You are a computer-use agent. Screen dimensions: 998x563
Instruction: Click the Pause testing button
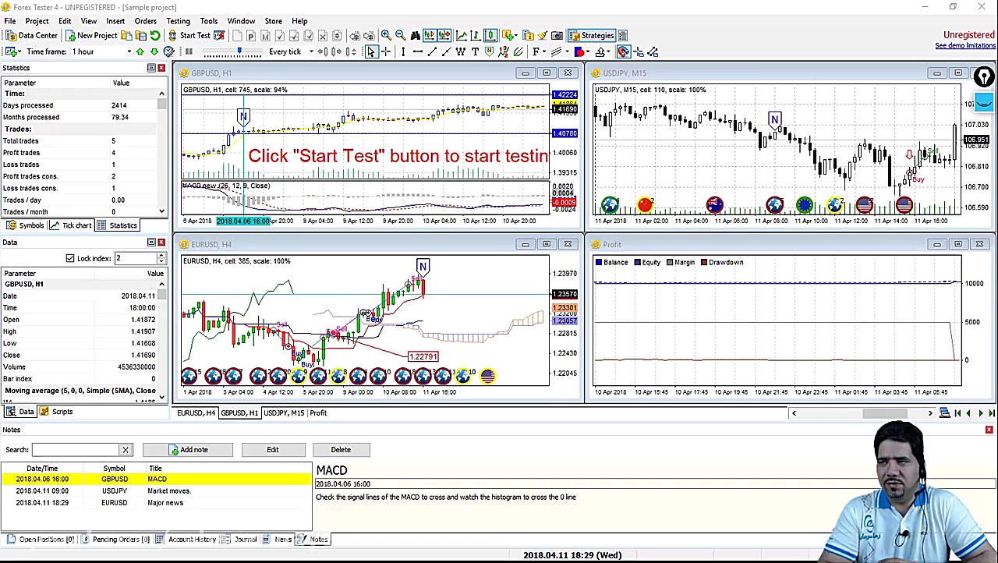click(189, 51)
